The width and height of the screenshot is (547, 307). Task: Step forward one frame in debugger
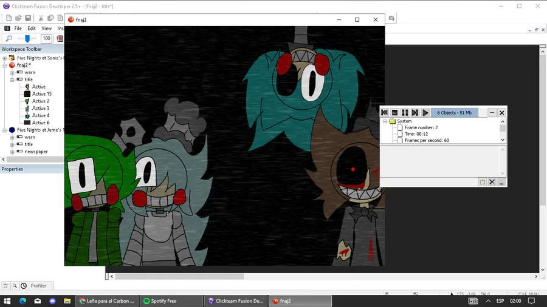click(415, 112)
